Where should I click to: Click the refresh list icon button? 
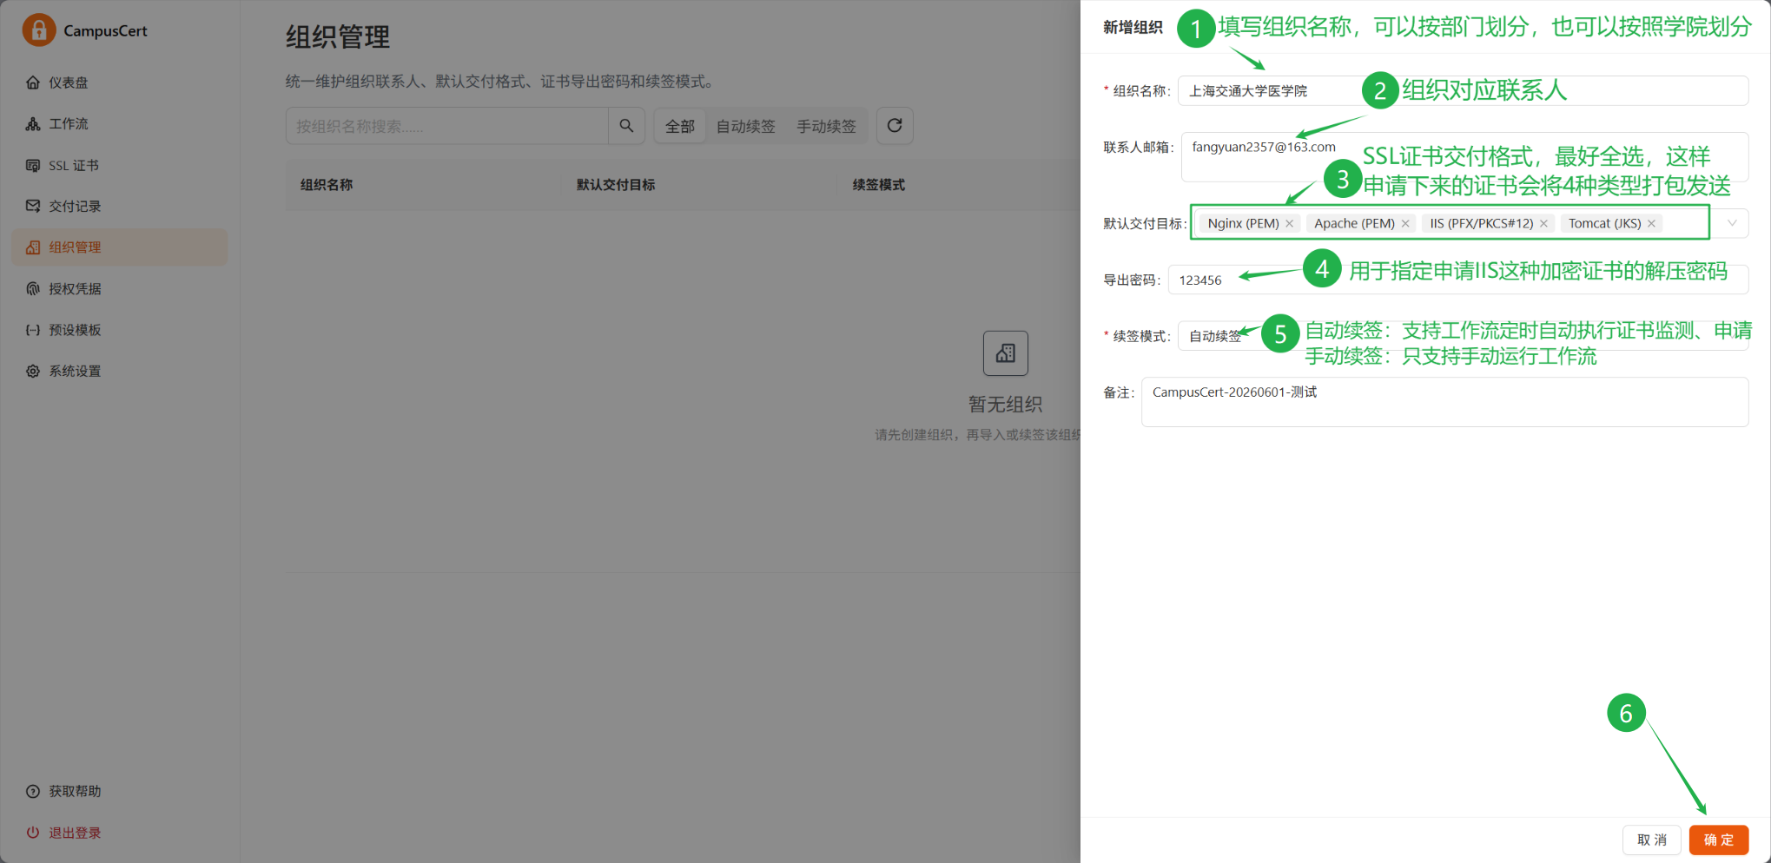click(x=895, y=126)
